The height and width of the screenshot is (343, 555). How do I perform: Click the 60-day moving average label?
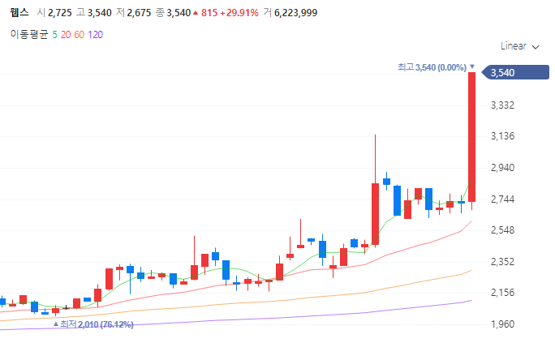80,35
